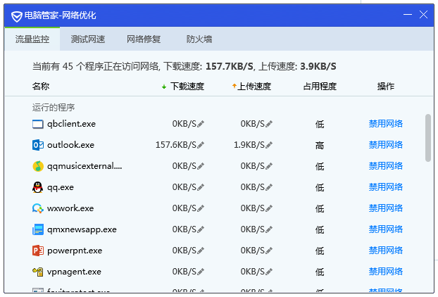The height and width of the screenshot is (297, 438).
Task: Click the Outlook application icon
Action: tap(38, 145)
